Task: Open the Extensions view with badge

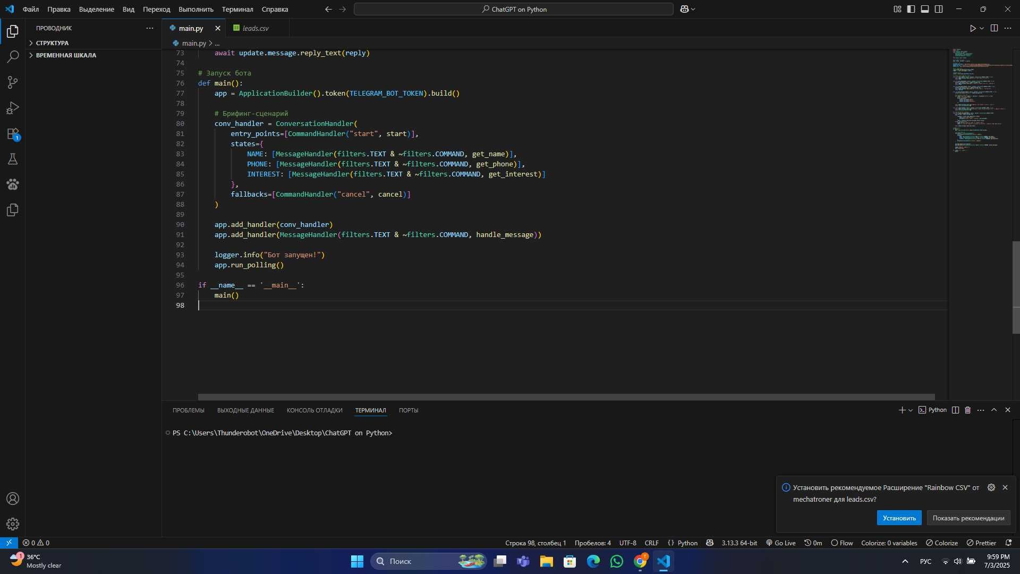Action: [13, 133]
